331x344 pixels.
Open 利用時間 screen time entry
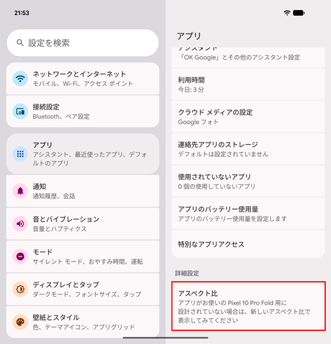pyautogui.click(x=248, y=85)
